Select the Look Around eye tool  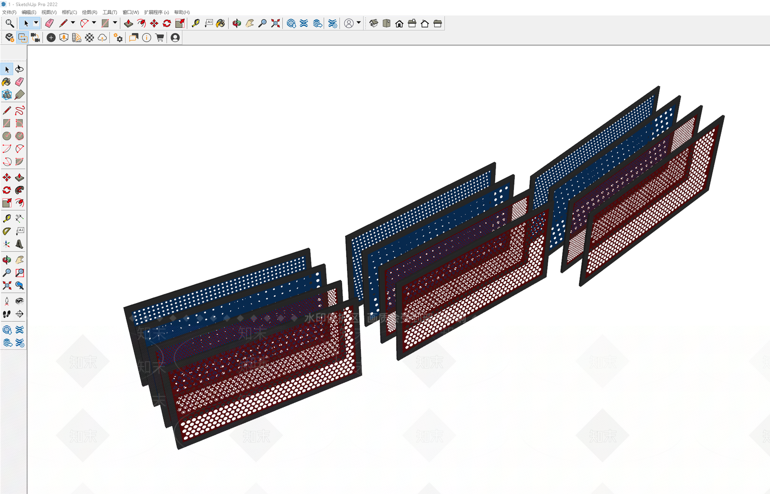[19, 301]
